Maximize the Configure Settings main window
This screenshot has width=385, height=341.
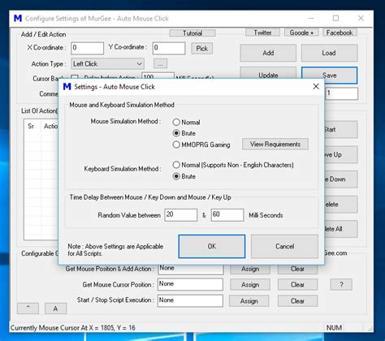point(335,18)
